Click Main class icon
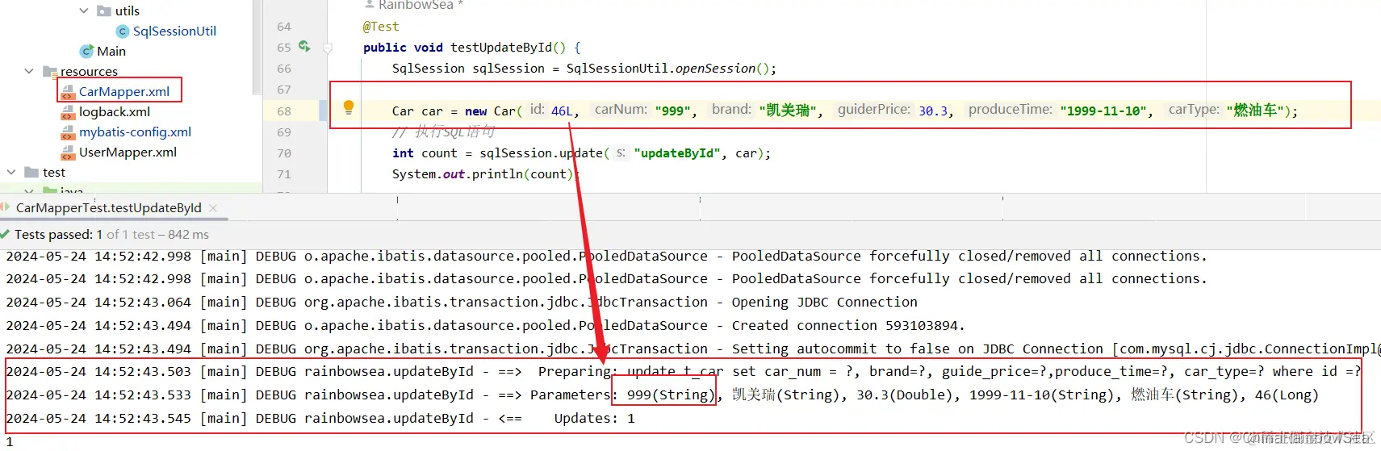 click(x=86, y=51)
